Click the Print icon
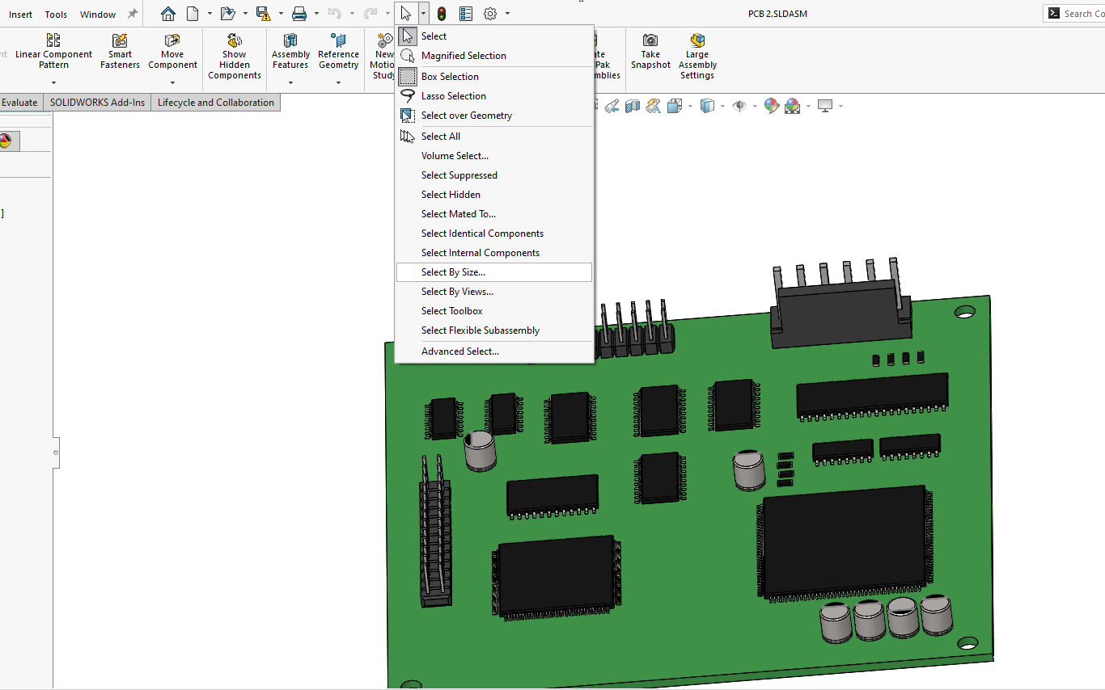Viewport: 1105px width, 690px height. point(298,14)
